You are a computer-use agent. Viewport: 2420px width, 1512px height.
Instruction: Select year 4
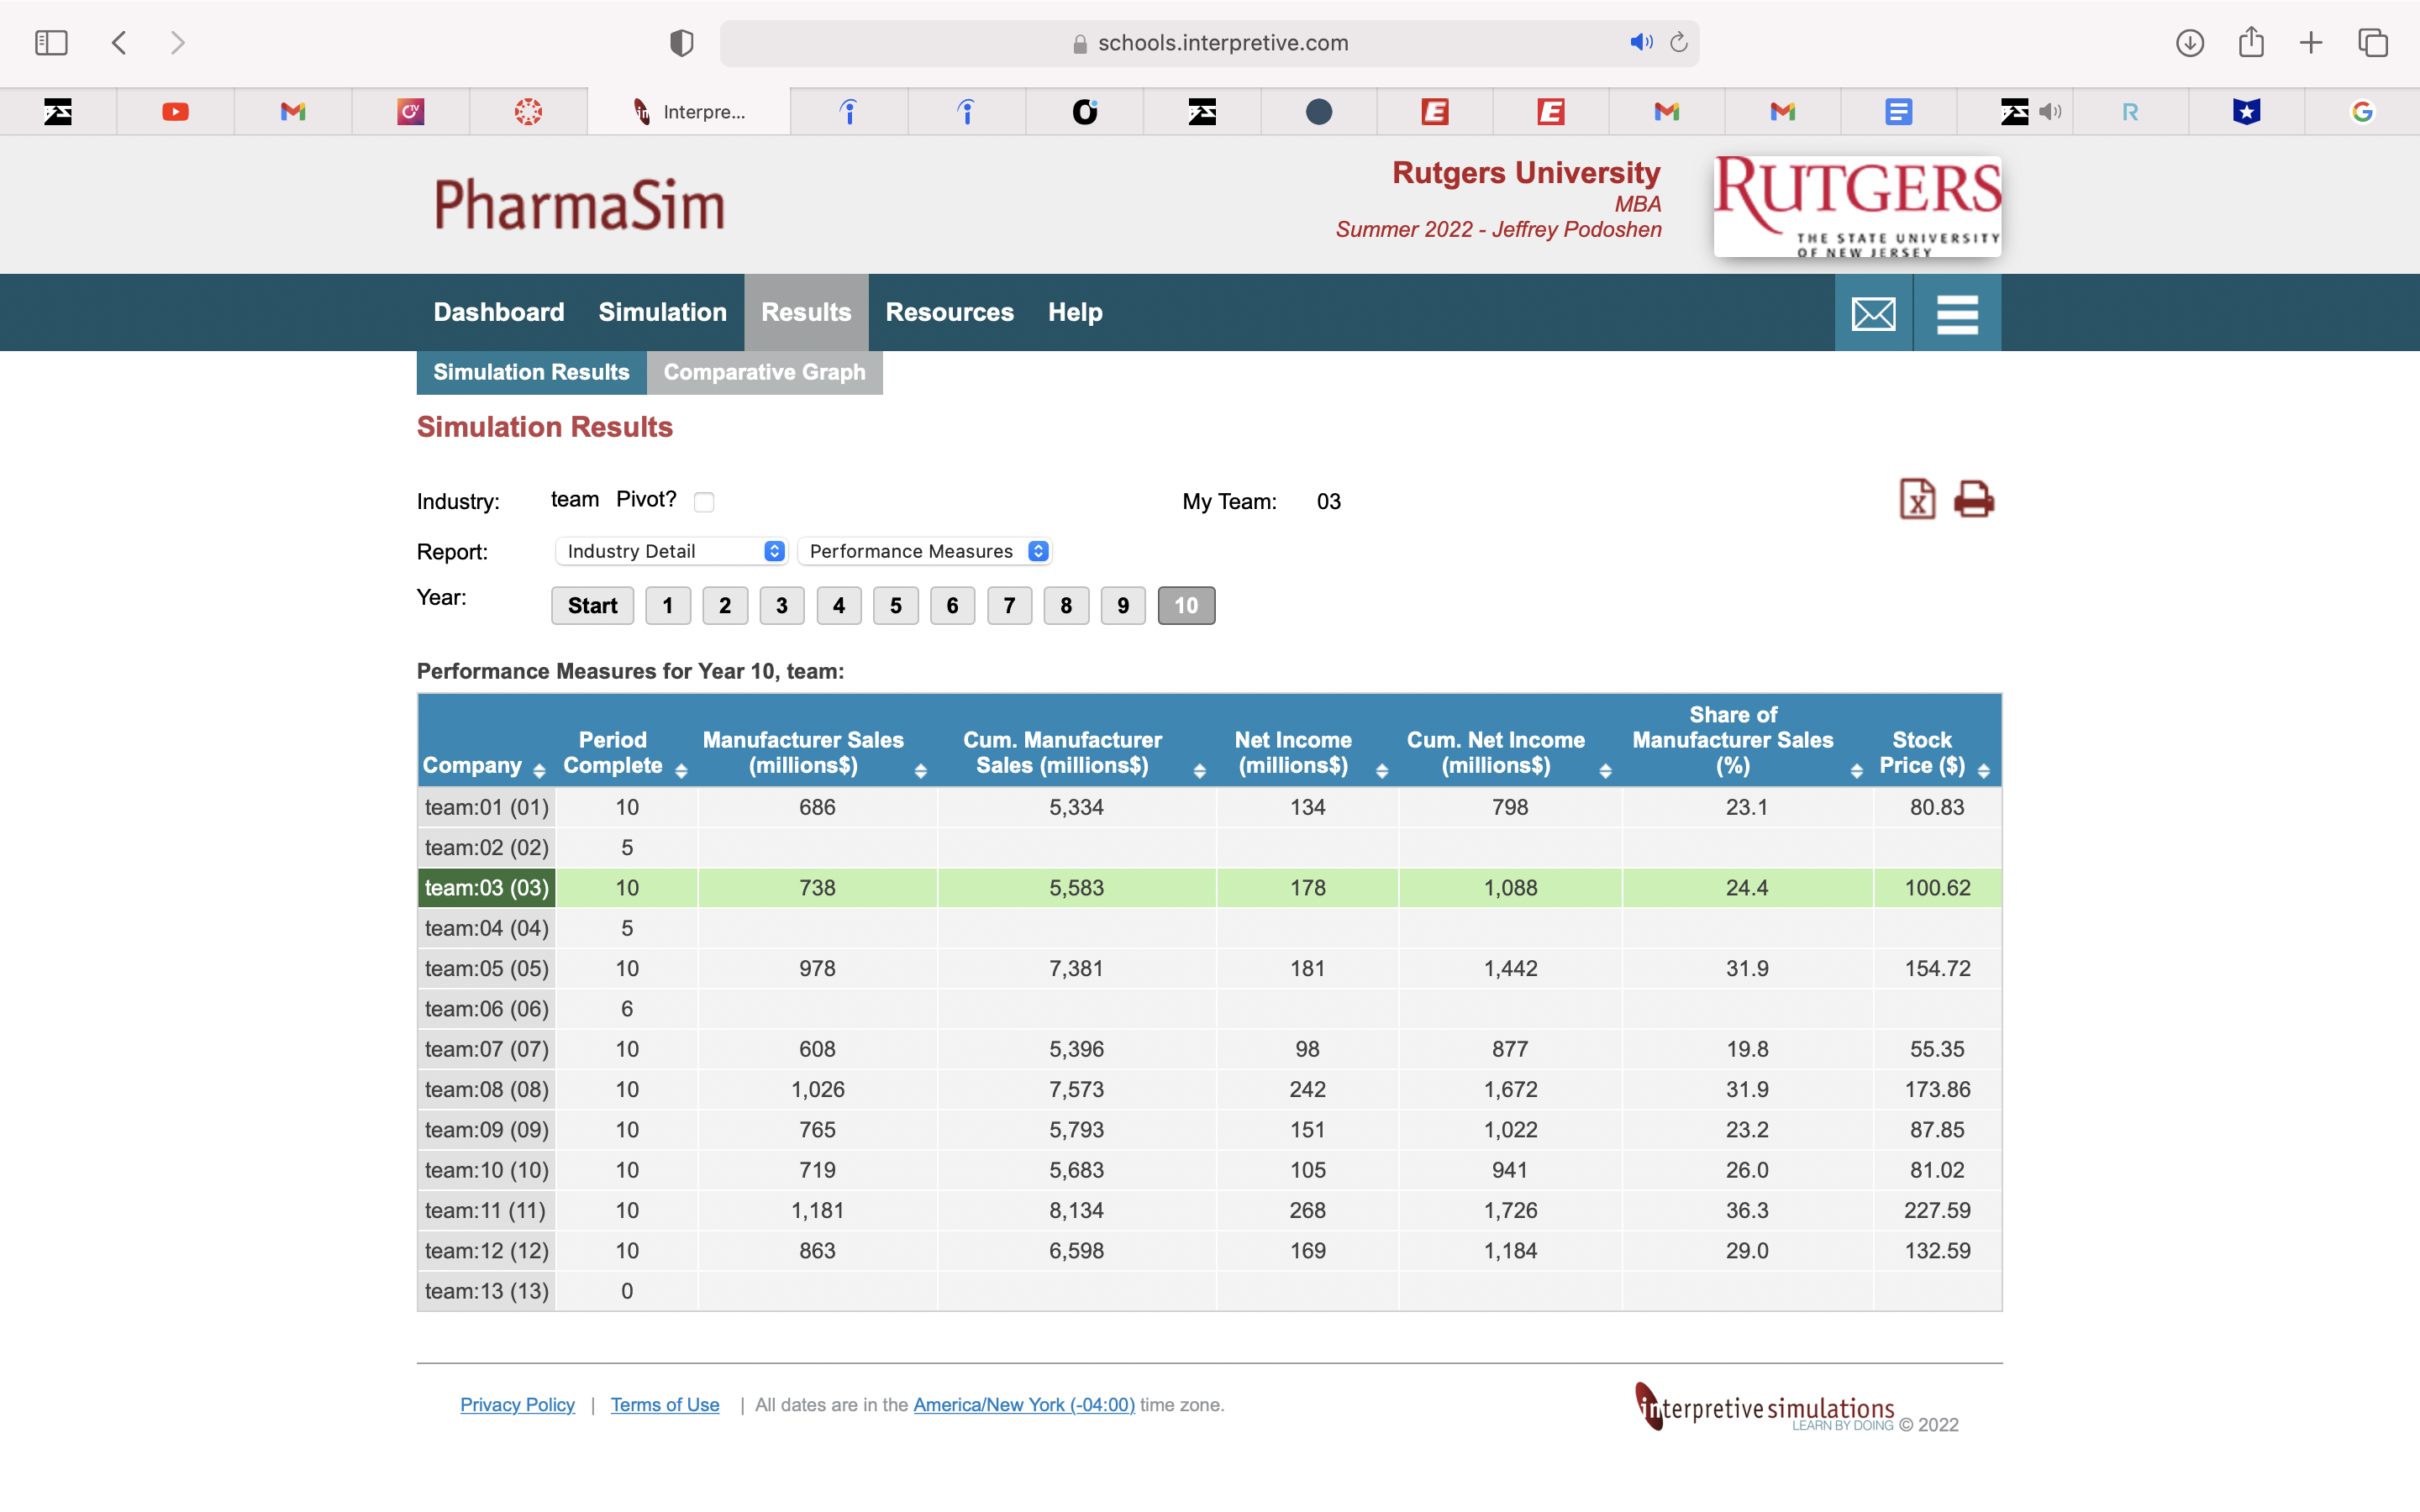[839, 606]
